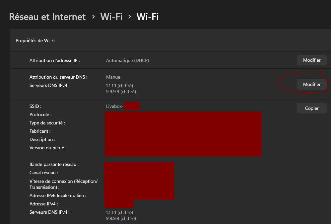
Task: Click the bold Wi-Fi page title
Action: pos(147,17)
